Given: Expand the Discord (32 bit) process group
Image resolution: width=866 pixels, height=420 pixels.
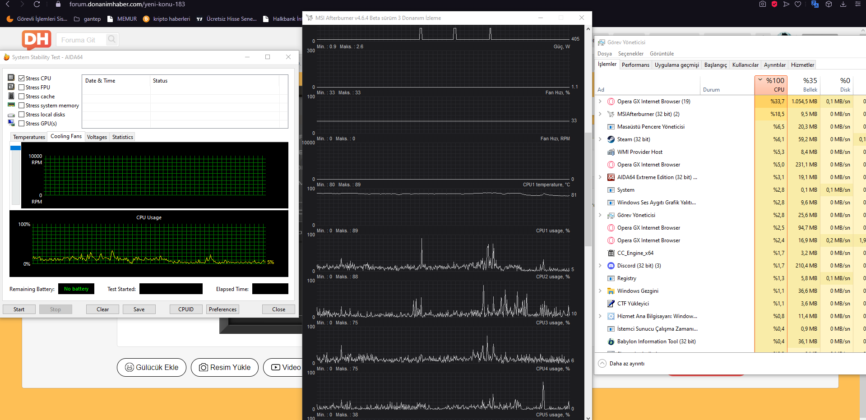Looking at the screenshot, I should (600, 266).
